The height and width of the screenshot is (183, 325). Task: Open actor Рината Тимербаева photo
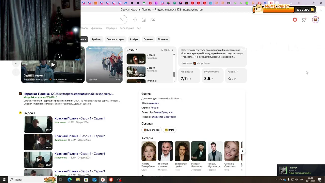[x=149, y=151]
